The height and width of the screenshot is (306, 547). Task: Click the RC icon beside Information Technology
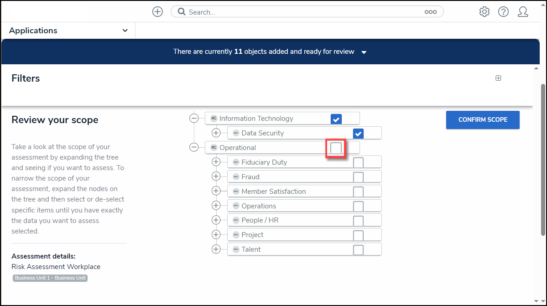[214, 119]
